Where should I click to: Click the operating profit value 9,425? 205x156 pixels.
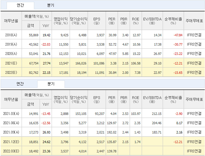65,35
